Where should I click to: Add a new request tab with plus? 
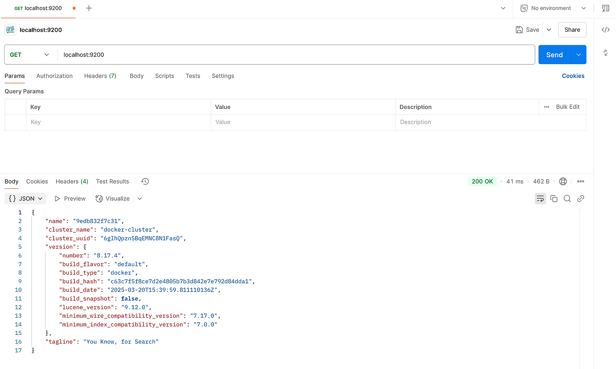coord(89,8)
